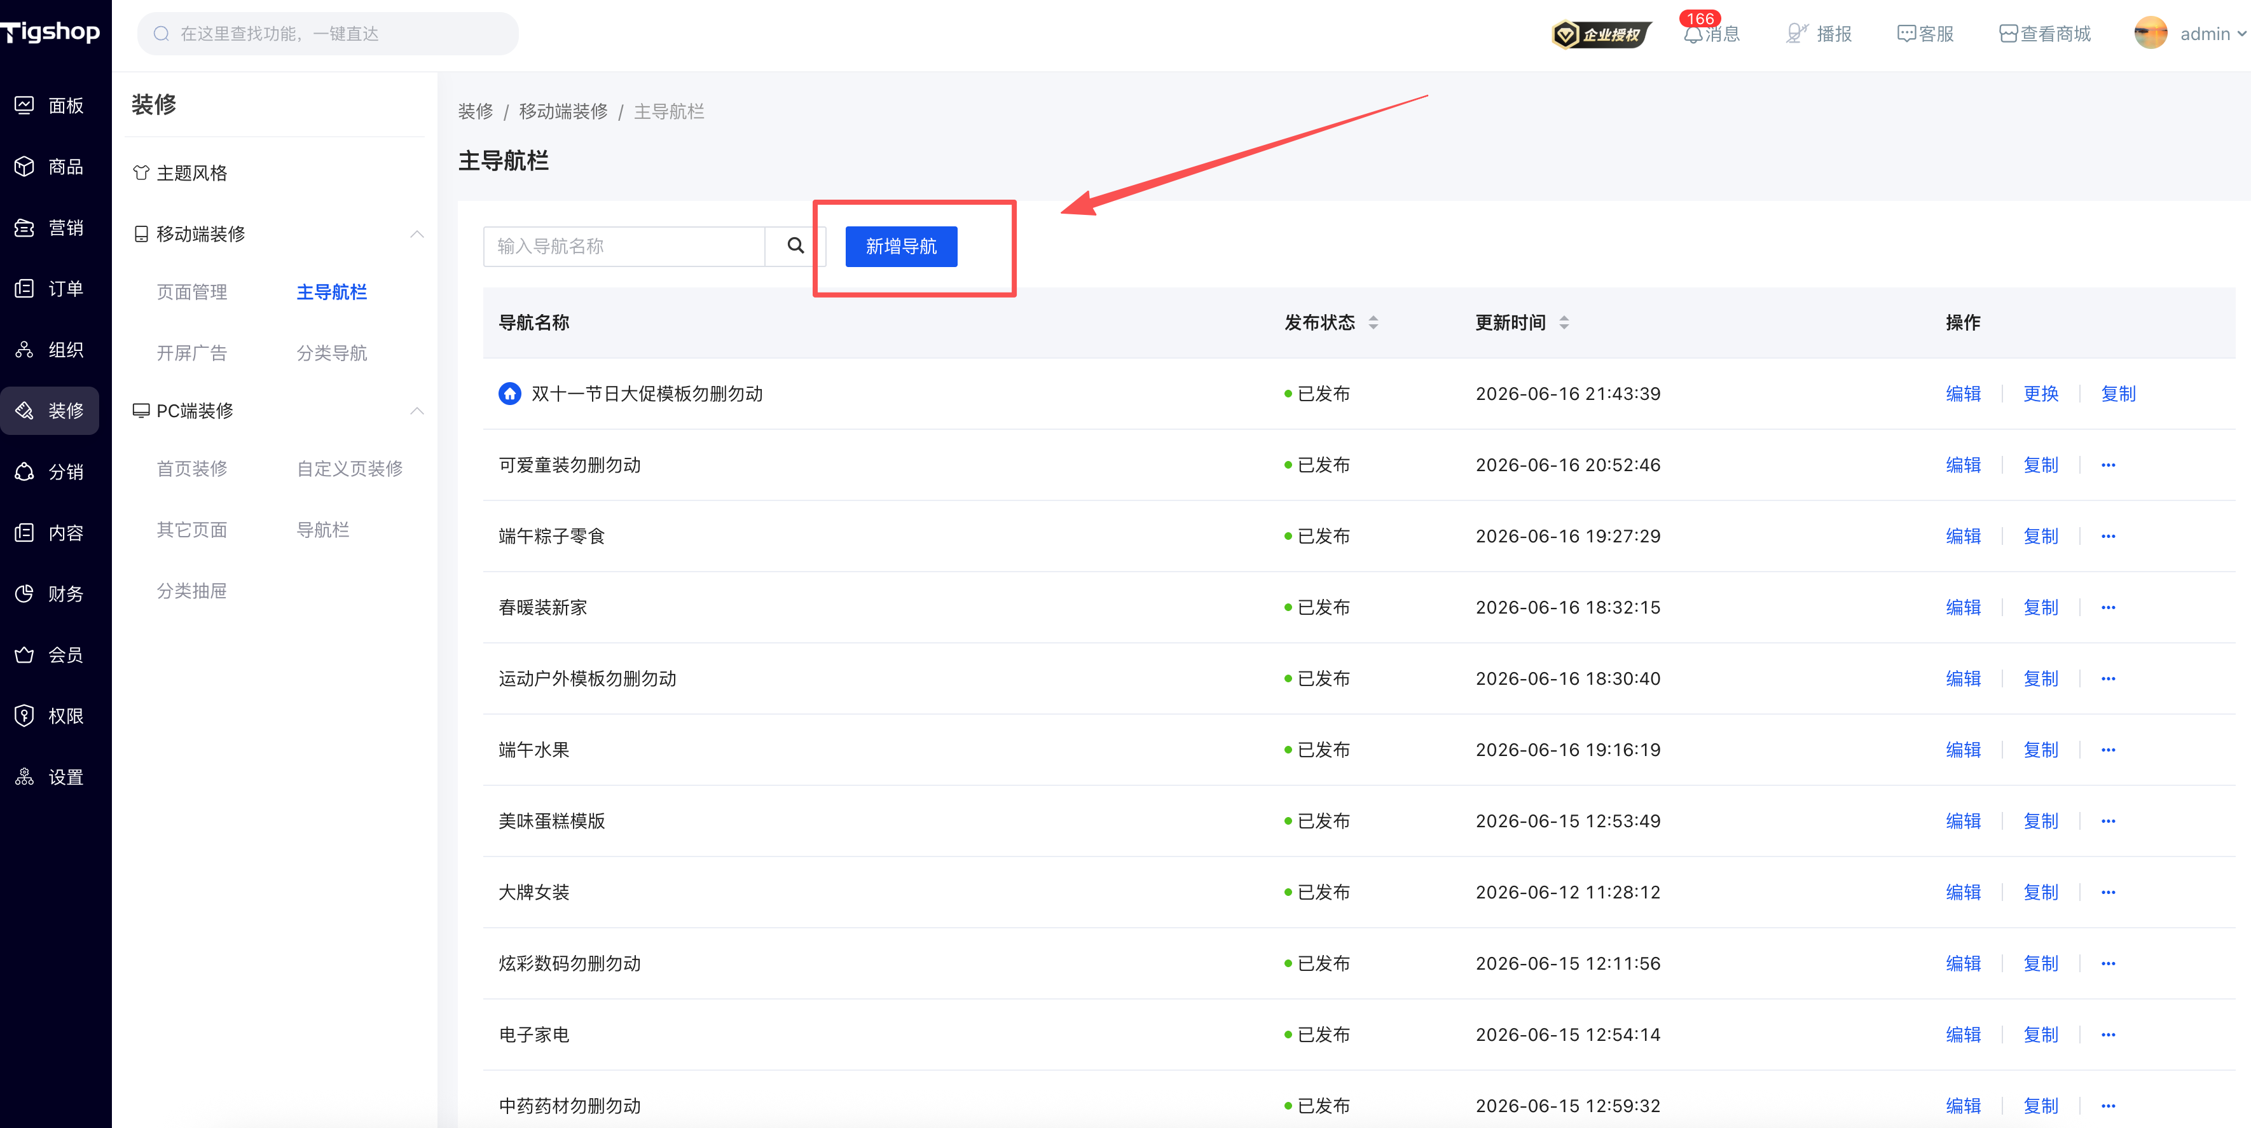Open the 商品 sidebar section
Image resolution: width=2251 pixels, height=1128 pixels.
coord(50,167)
